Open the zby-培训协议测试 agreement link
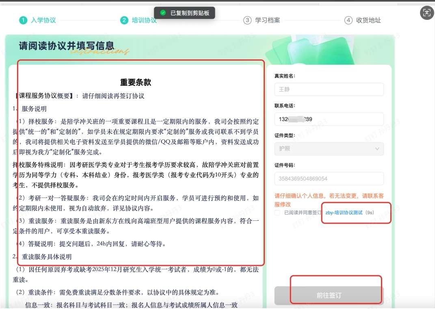 [x=344, y=213]
